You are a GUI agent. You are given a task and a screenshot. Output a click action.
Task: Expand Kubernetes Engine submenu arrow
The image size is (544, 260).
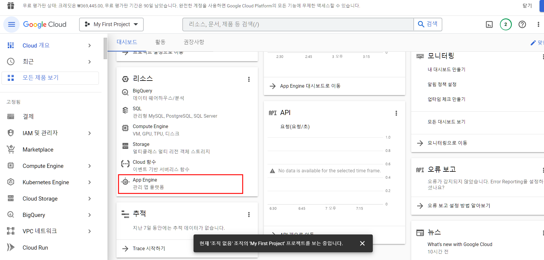tap(90, 182)
